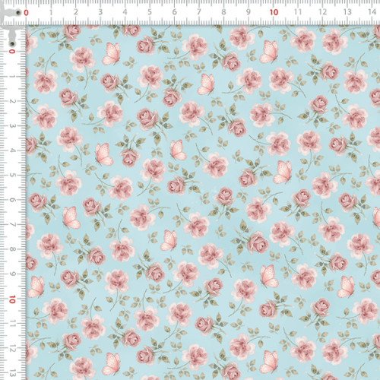Click the red 10 on the vertical ruler
The width and height of the screenshot is (380, 380).
pos(12,299)
